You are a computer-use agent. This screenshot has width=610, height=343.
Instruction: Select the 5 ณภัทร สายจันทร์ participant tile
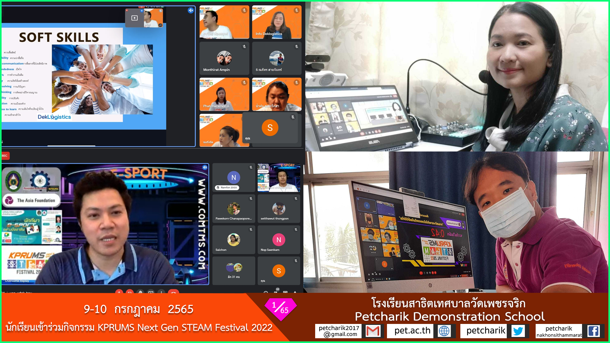click(277, 58)
